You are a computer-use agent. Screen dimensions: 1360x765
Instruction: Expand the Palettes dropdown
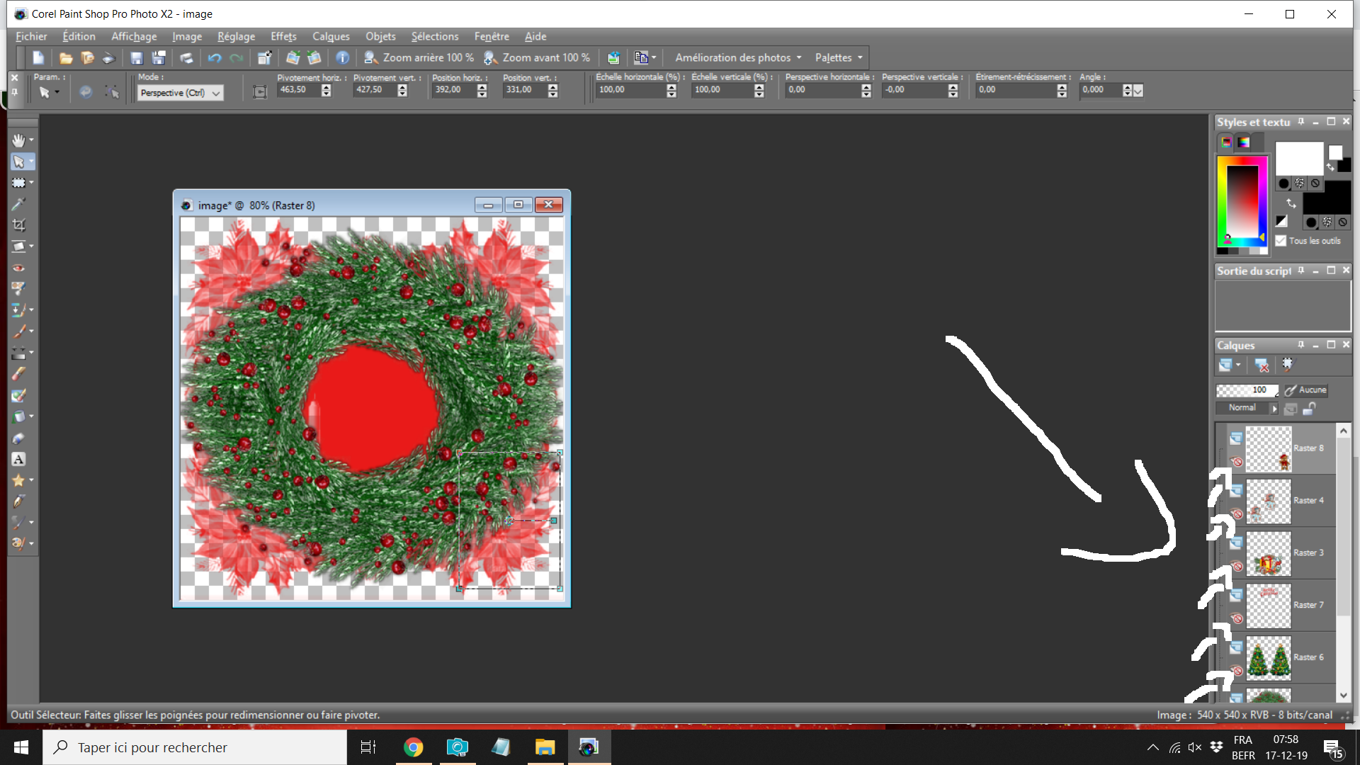click(839, 58)
